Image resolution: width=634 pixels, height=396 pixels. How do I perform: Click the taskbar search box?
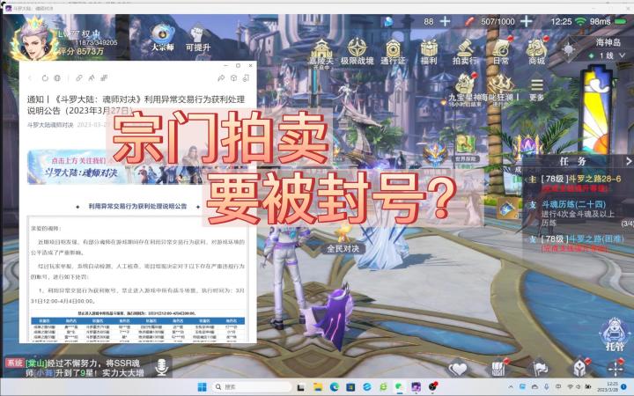[253, 386]
